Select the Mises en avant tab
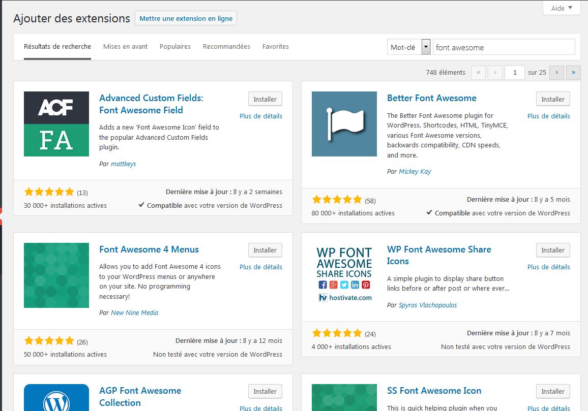 (125, 47)
